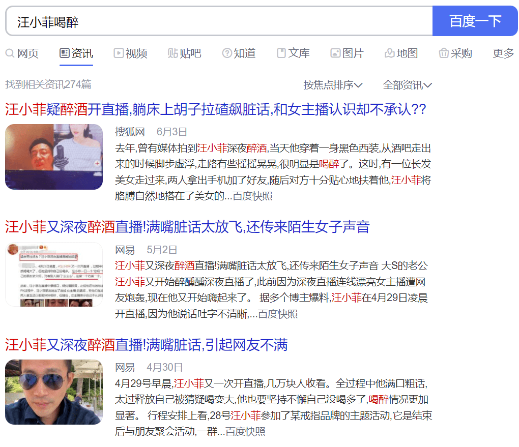Open thumbnail of the 搜狐网 article
The width and height of the screenshot is (519, 447).
click(x=54, y=157)
